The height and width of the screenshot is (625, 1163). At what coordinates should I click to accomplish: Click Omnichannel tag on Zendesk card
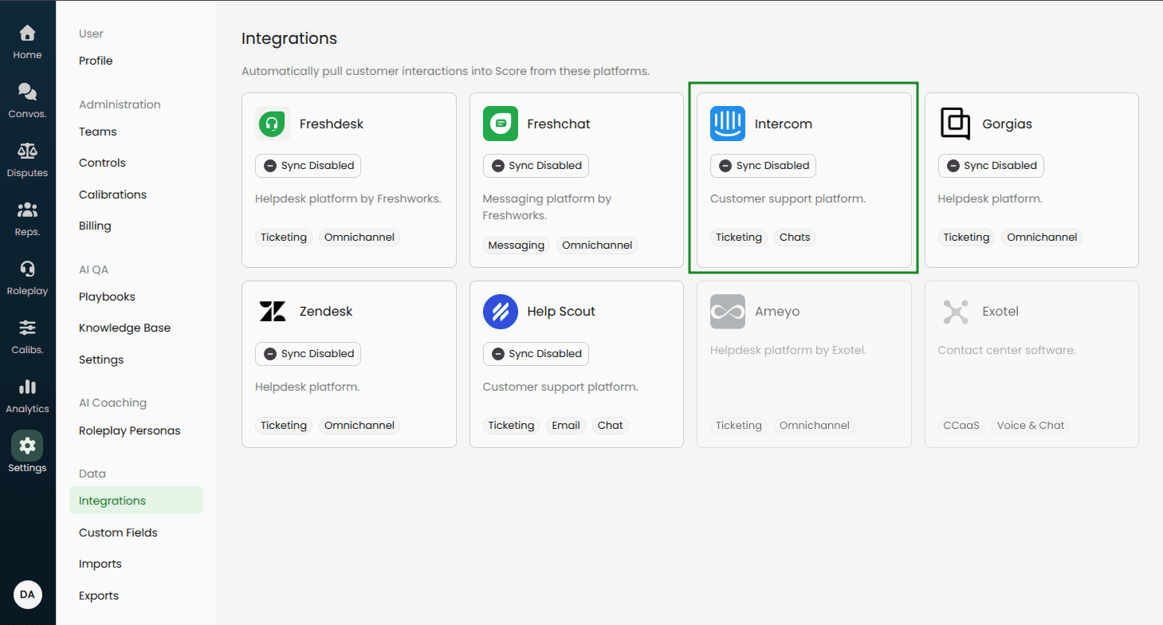(360, 426)
